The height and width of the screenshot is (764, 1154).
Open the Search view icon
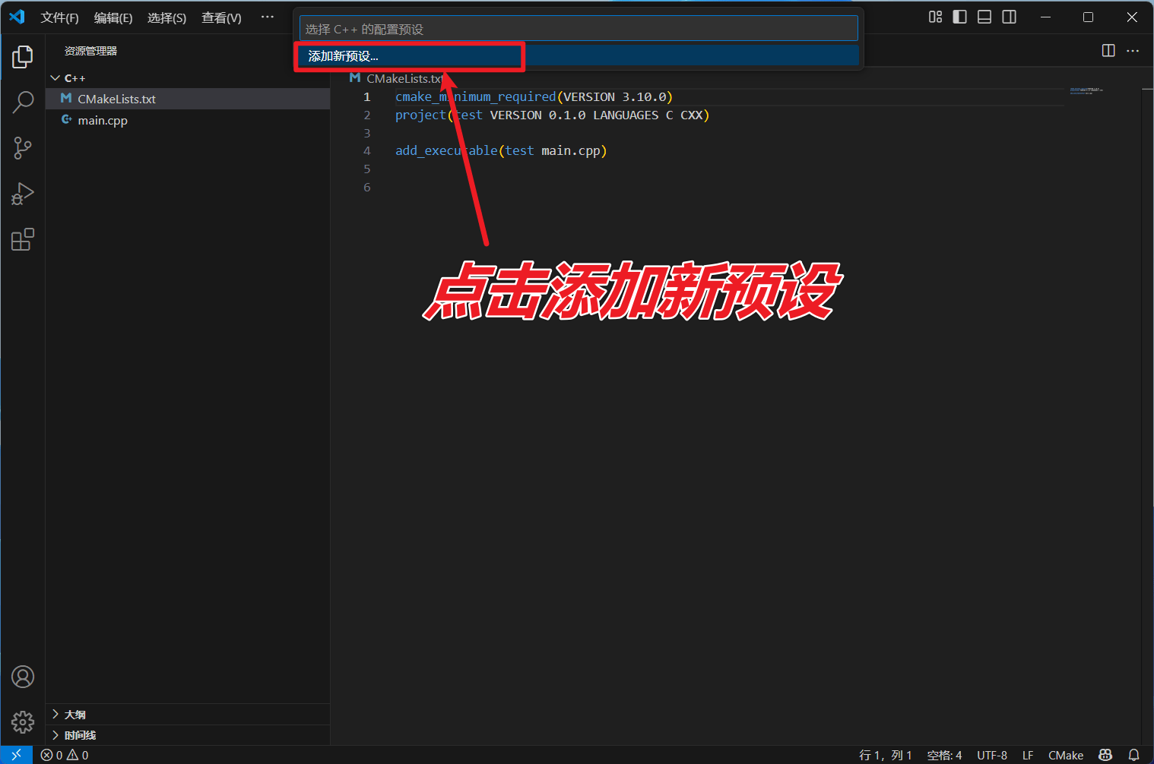pos(23,102)
